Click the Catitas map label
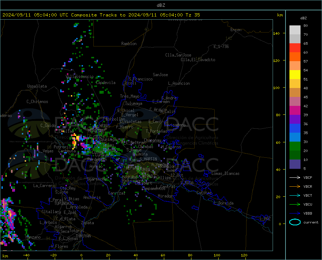The height and width of the screenshot is (260, 322). pyautogui.click(x=204, y=193)
